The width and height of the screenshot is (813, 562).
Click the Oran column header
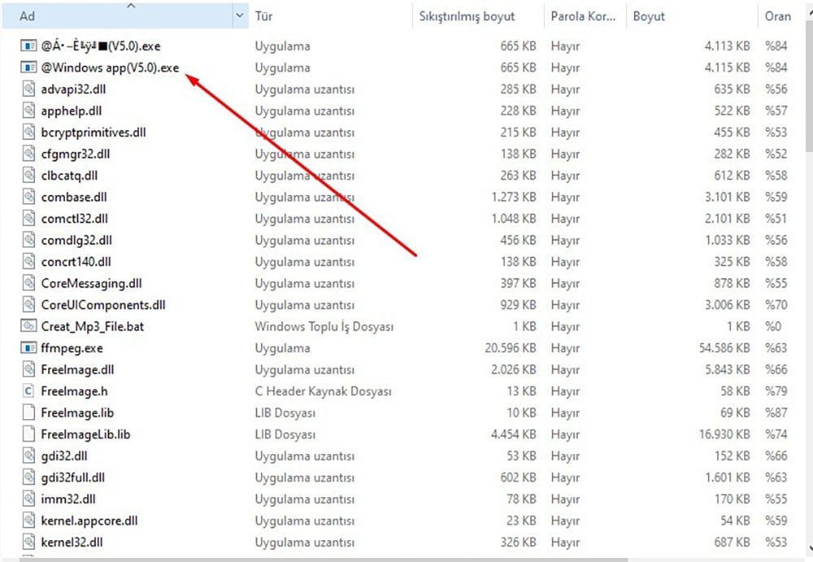point(778,16)
